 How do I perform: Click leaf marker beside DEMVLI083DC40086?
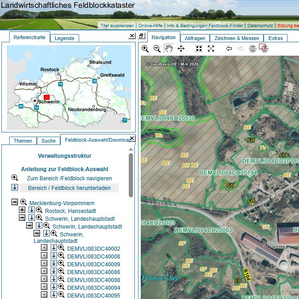tap(44, 271)
